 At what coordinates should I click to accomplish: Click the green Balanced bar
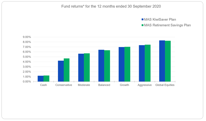[x=107, y=66]
